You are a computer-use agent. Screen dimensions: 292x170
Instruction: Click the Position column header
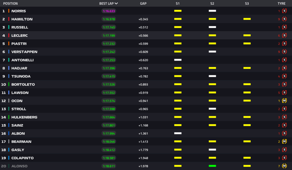[10, 4]
